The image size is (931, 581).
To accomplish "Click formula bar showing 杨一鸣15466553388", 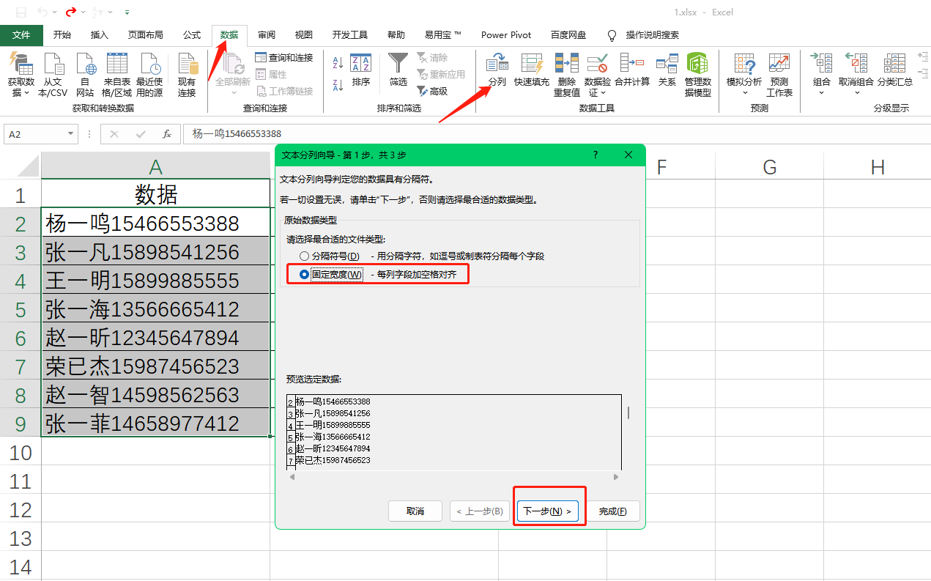I will coord(557,134).
